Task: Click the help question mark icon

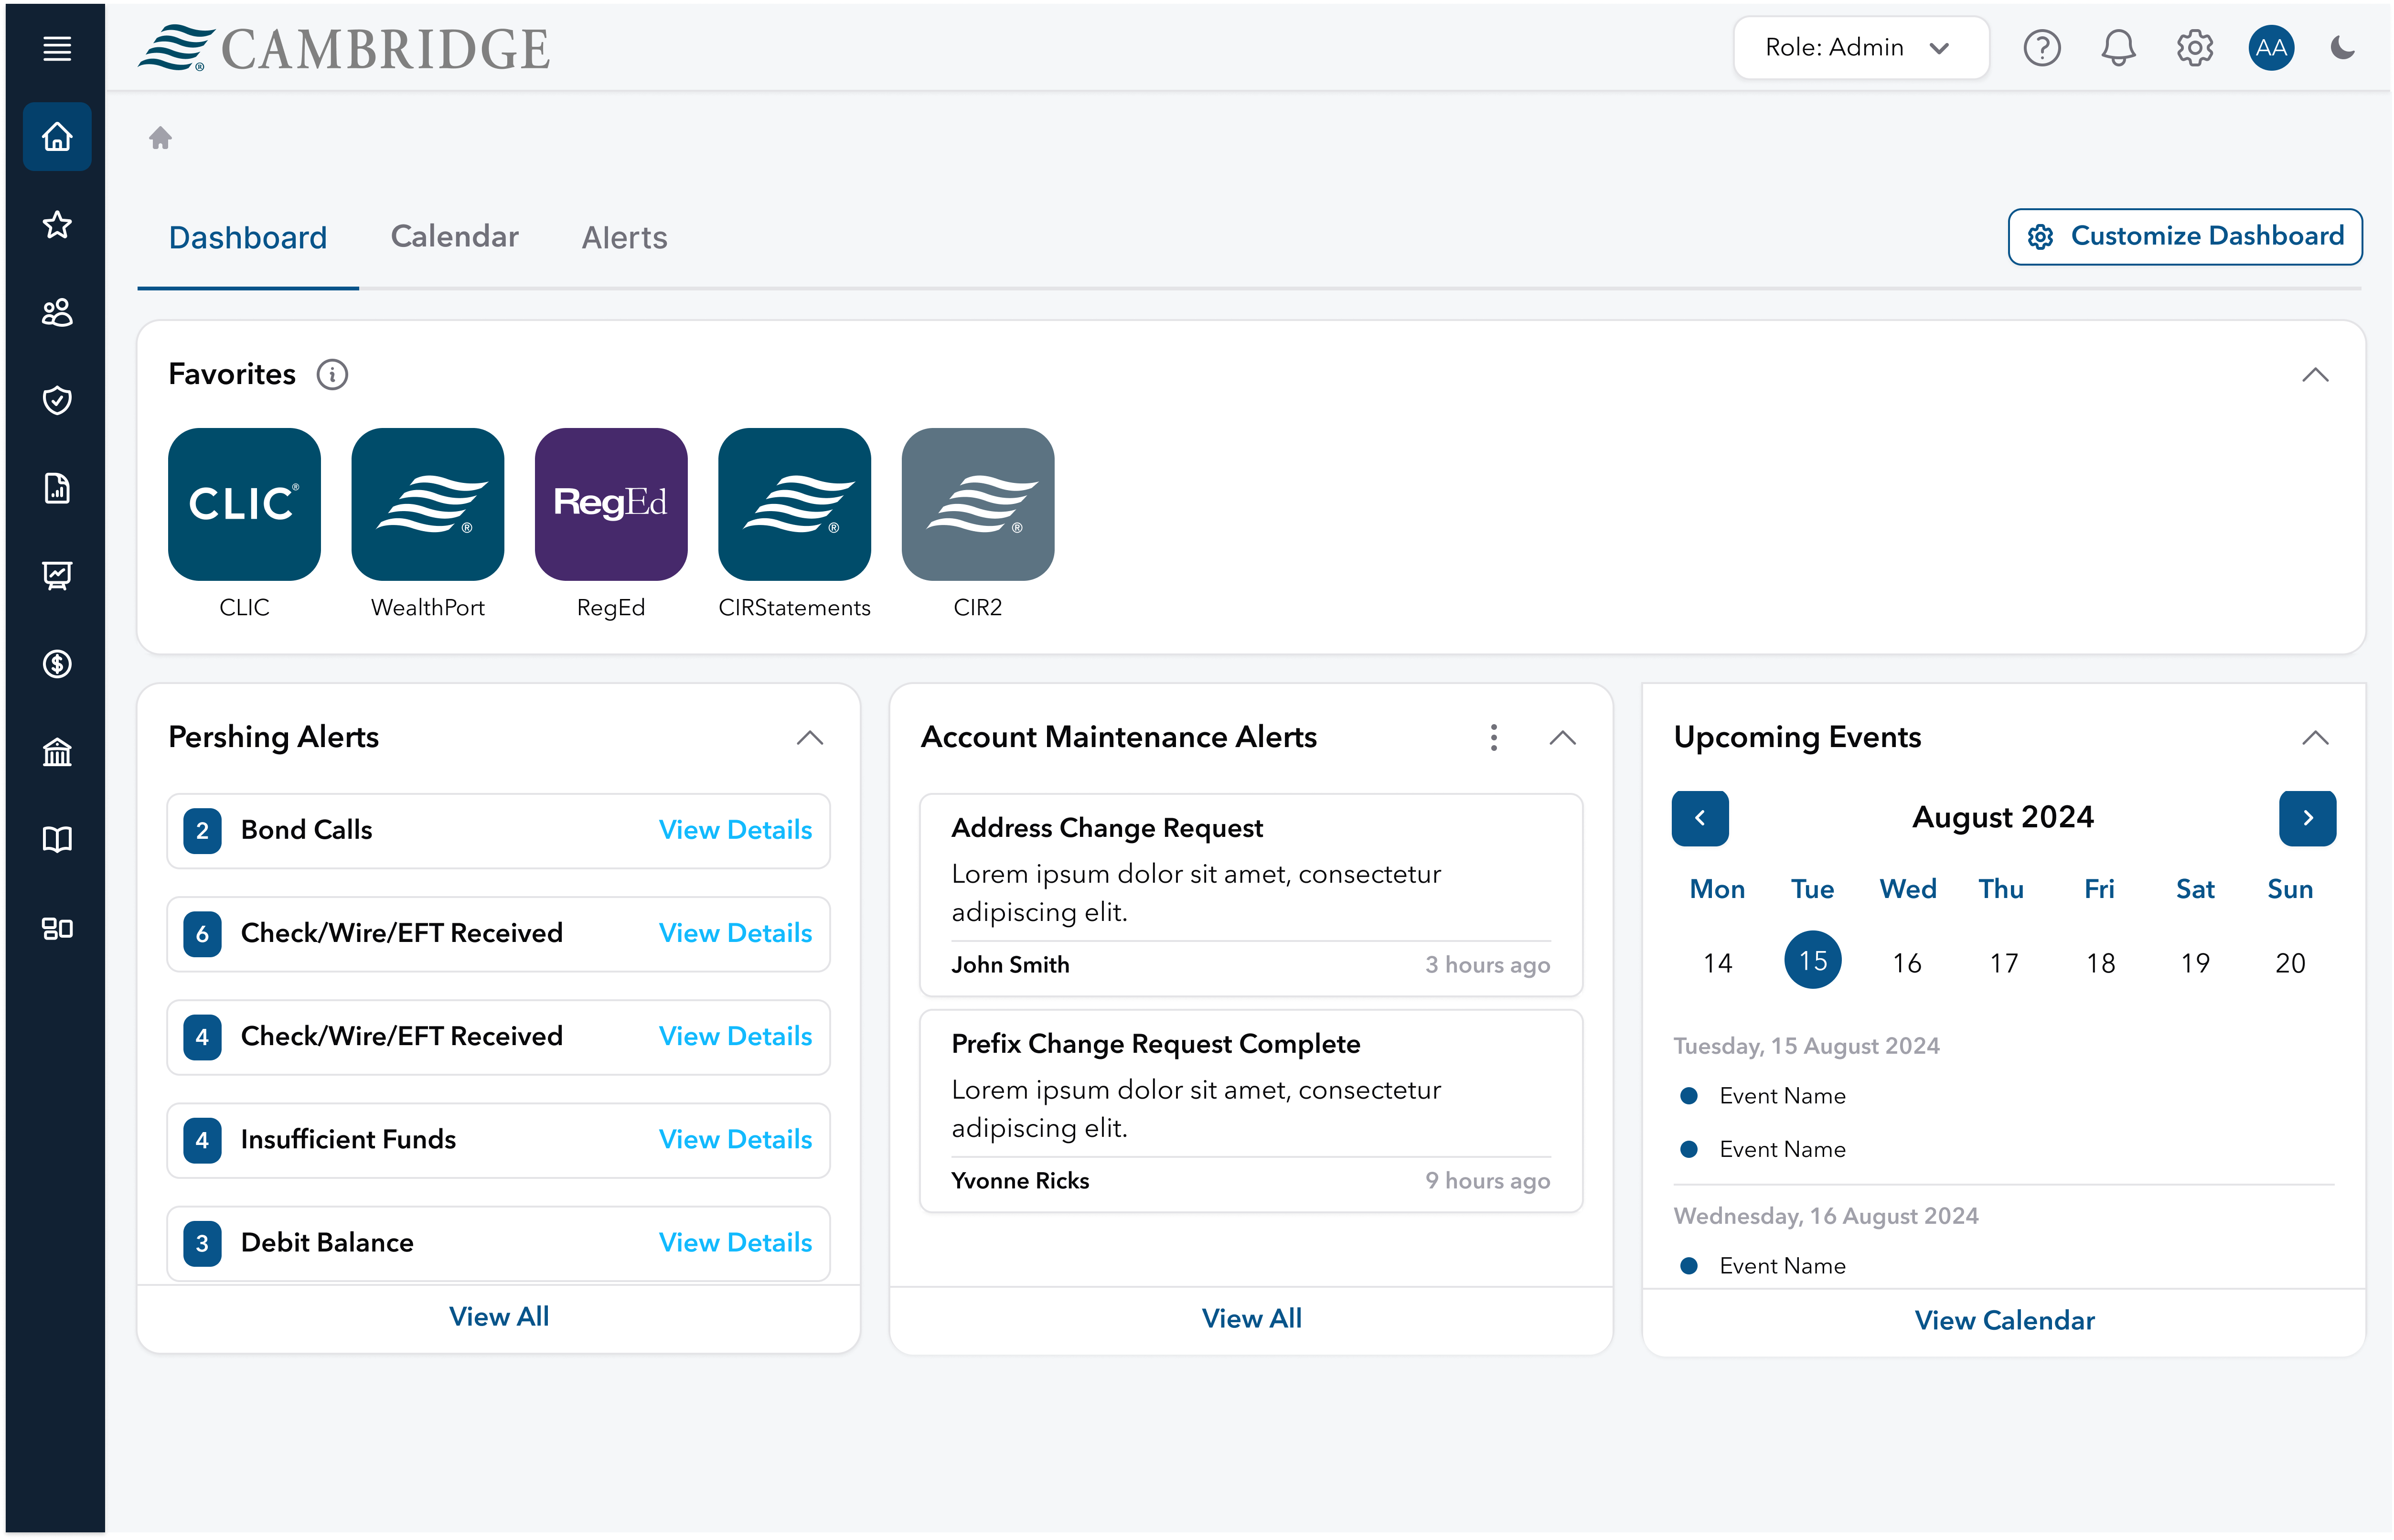Action: click(x=2041, y=47)
